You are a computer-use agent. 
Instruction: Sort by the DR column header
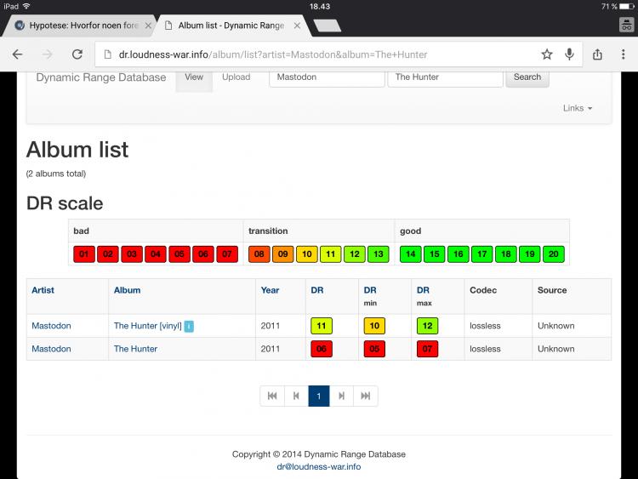[317, 290]
